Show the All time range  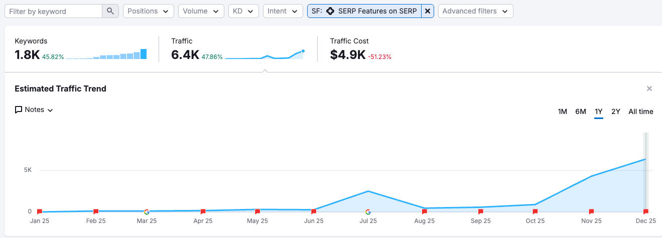click(640, 111)
